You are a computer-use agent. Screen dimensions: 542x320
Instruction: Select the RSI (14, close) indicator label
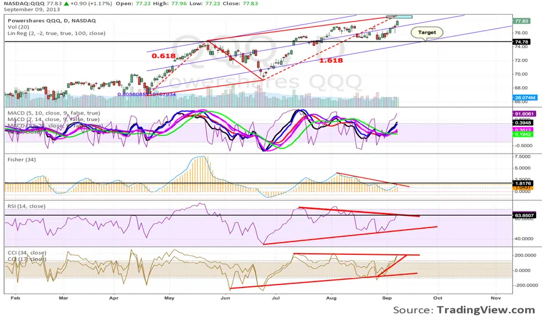27,206
